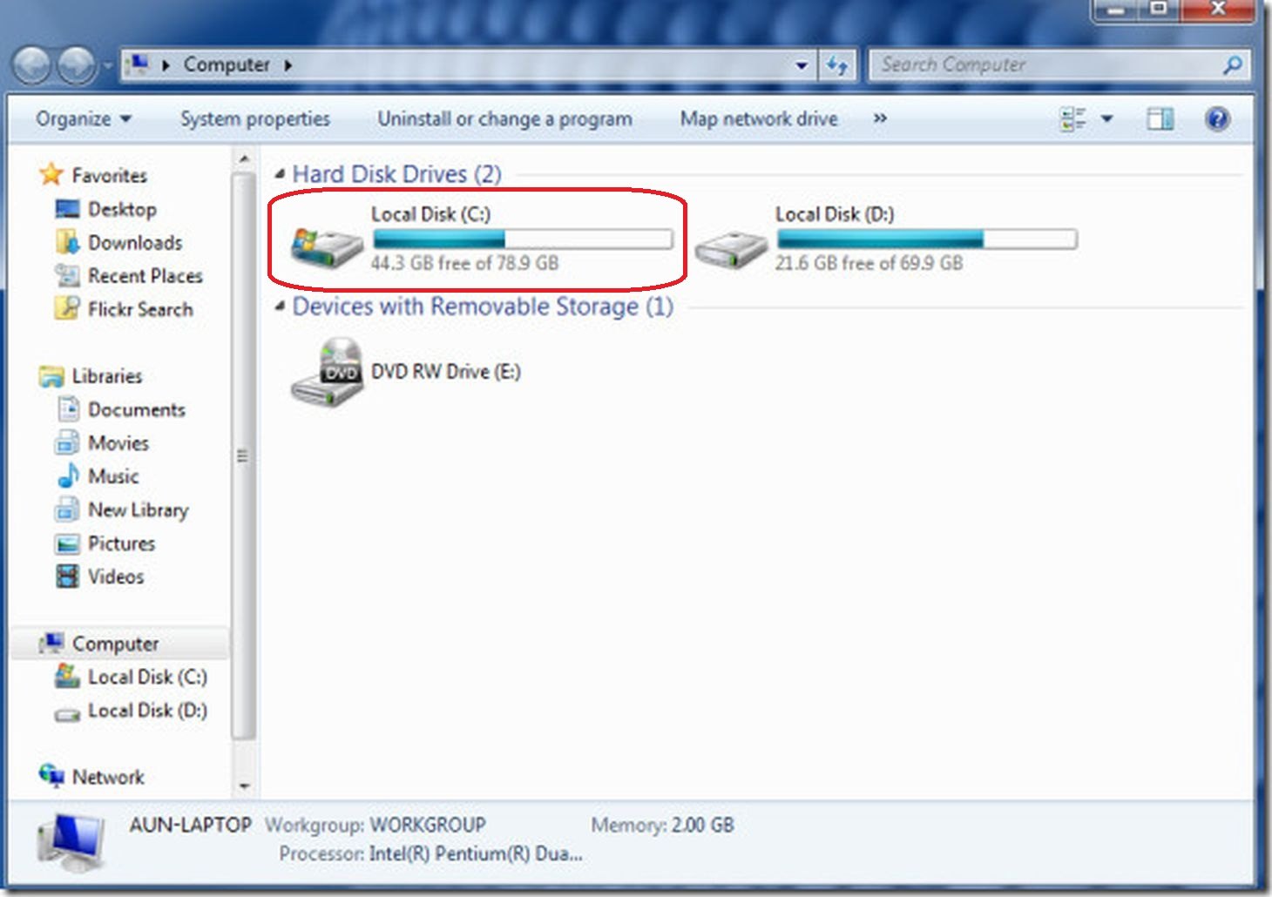Click navigation pane scroll down arrow

click(x=244, y=786)
